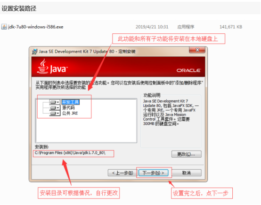Click the ORACLE logo in the banner
Viewport: 261px width, 205px height.
pyautogui.click(x=188, y=70)
